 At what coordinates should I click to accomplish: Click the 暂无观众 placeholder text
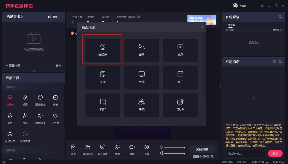pyautogui.click(x=253, y=43)
